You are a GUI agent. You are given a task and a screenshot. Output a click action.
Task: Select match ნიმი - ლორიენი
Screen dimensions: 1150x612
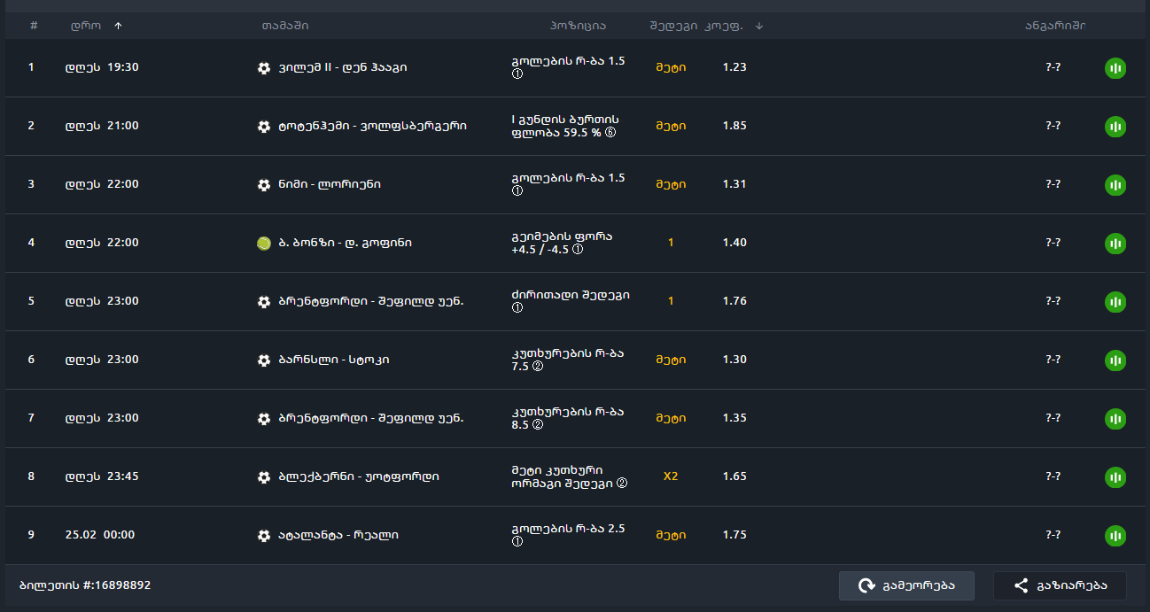330,184
